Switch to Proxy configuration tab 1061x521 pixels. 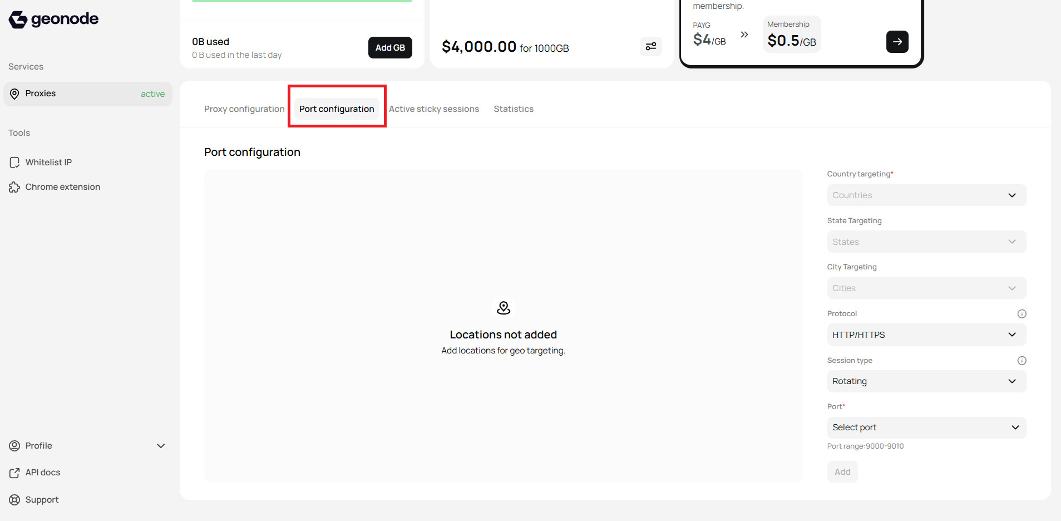point(244,109)
